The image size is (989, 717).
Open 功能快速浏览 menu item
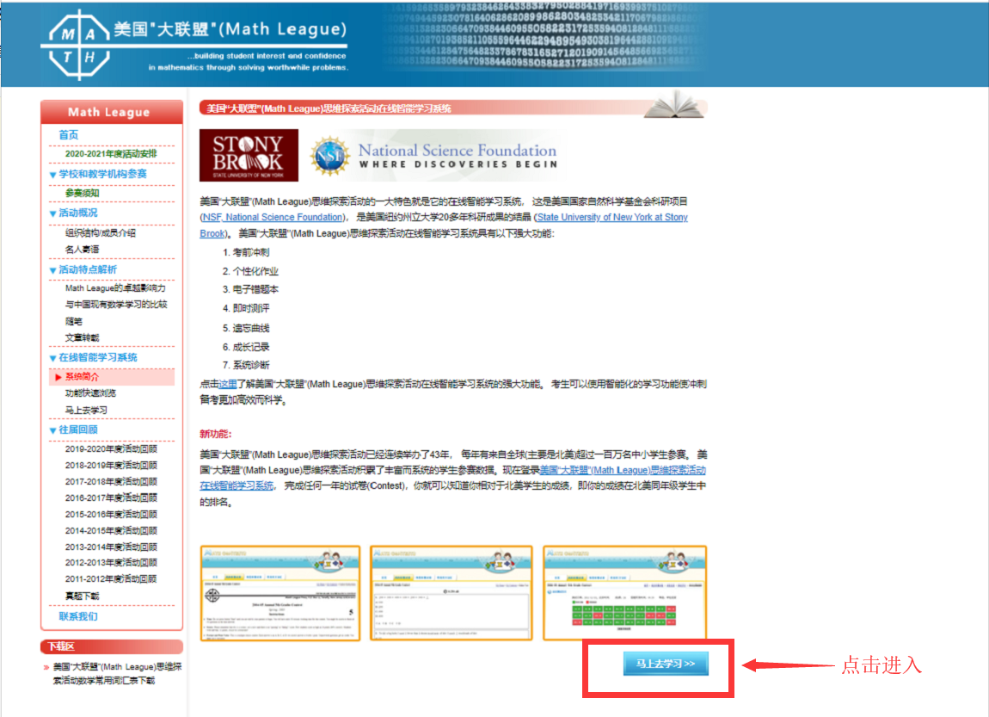pyautogui.click(x=90, y=393)
